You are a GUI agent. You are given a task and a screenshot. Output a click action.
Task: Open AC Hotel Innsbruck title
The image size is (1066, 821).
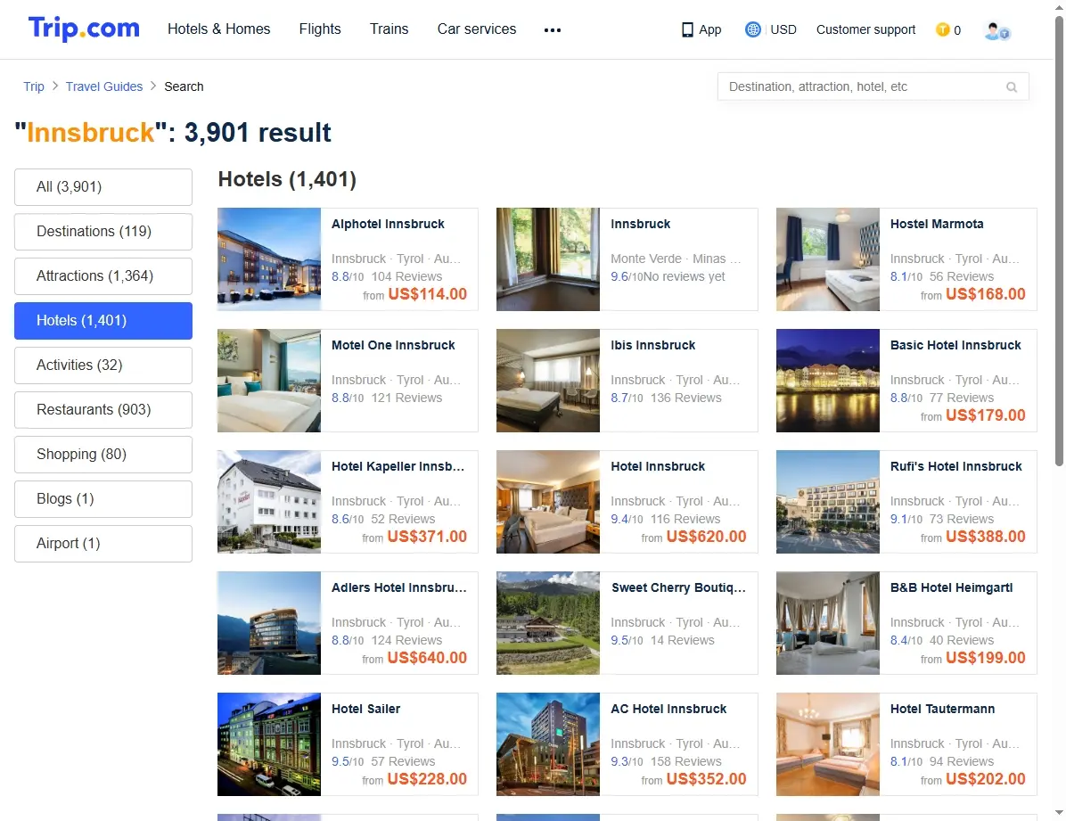click(x=668, y=709)
